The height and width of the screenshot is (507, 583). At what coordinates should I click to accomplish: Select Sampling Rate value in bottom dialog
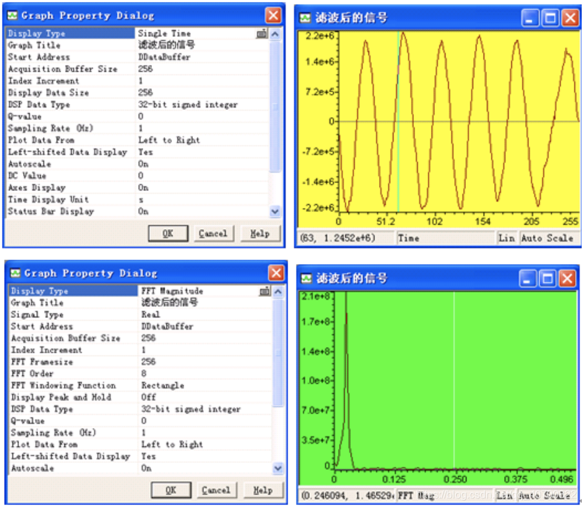143,433
